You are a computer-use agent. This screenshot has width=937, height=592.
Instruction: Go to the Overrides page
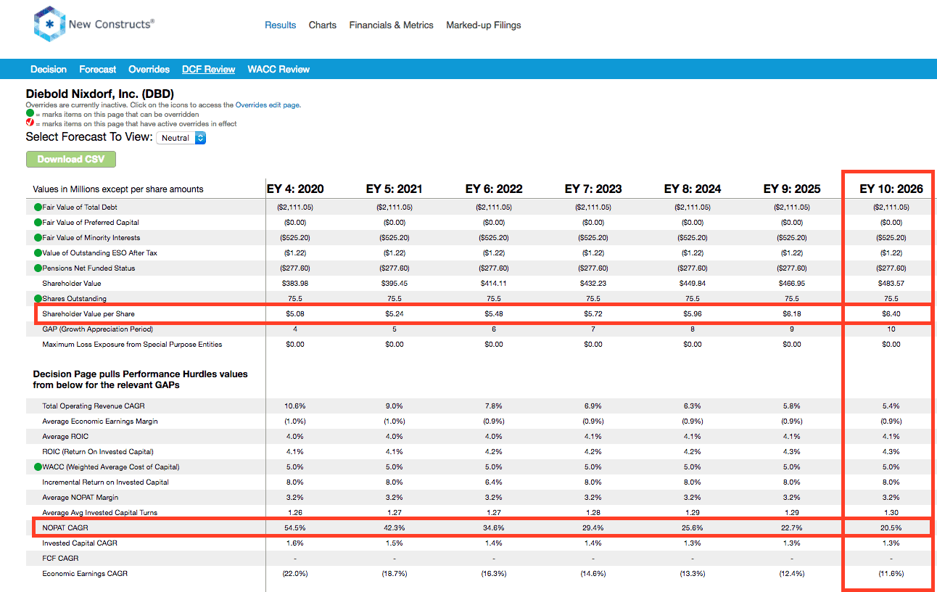(149, 70)
